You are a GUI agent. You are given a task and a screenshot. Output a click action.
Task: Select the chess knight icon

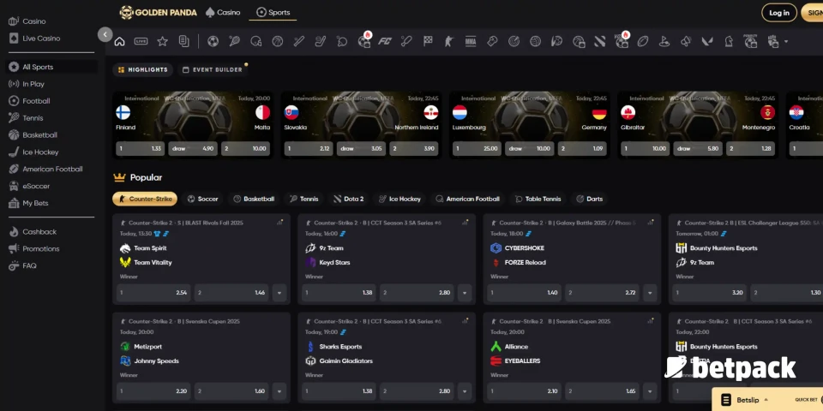click(x=729, y=41)
